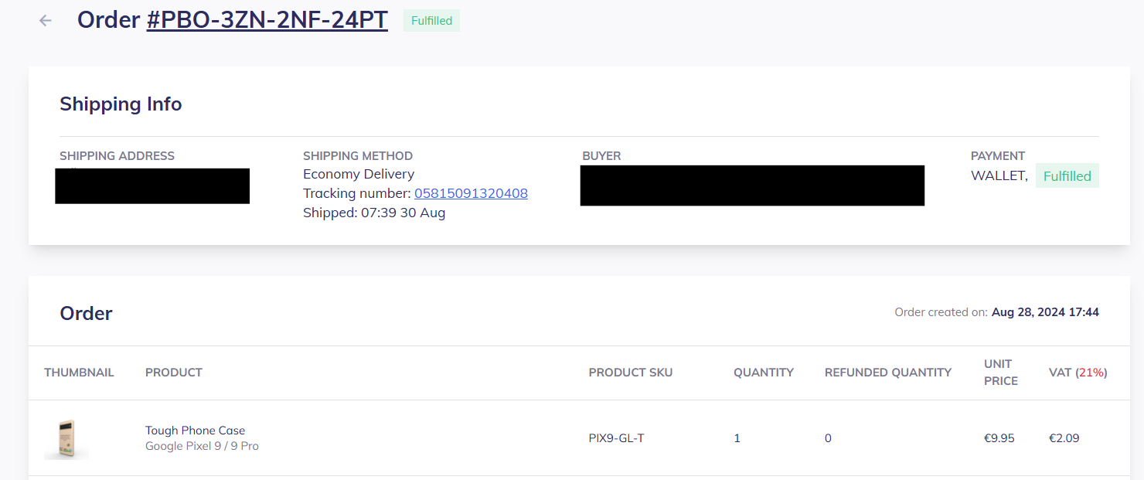
Task: Click the WALLET payment method text
Action: point(998,176)
